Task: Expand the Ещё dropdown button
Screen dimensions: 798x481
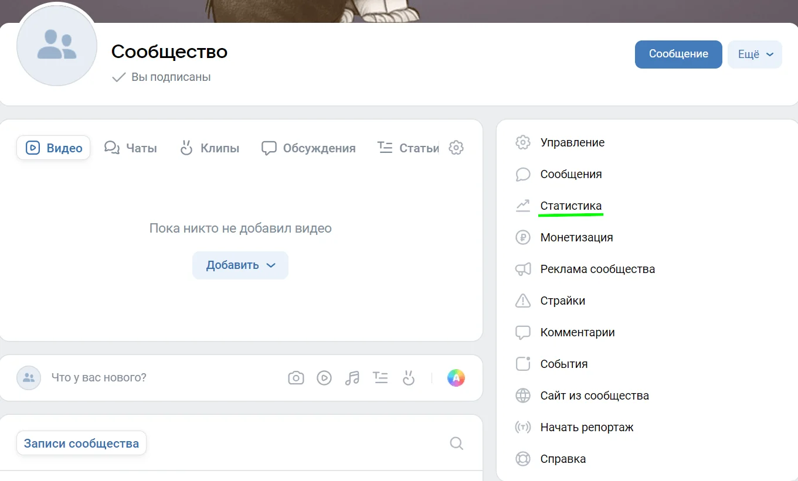Action: 755,54
